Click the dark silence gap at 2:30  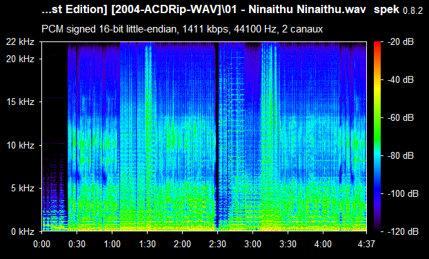coord(217,137)
